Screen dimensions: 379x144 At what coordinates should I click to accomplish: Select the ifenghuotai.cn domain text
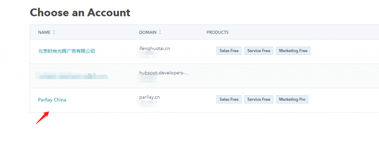coord(155,48)
